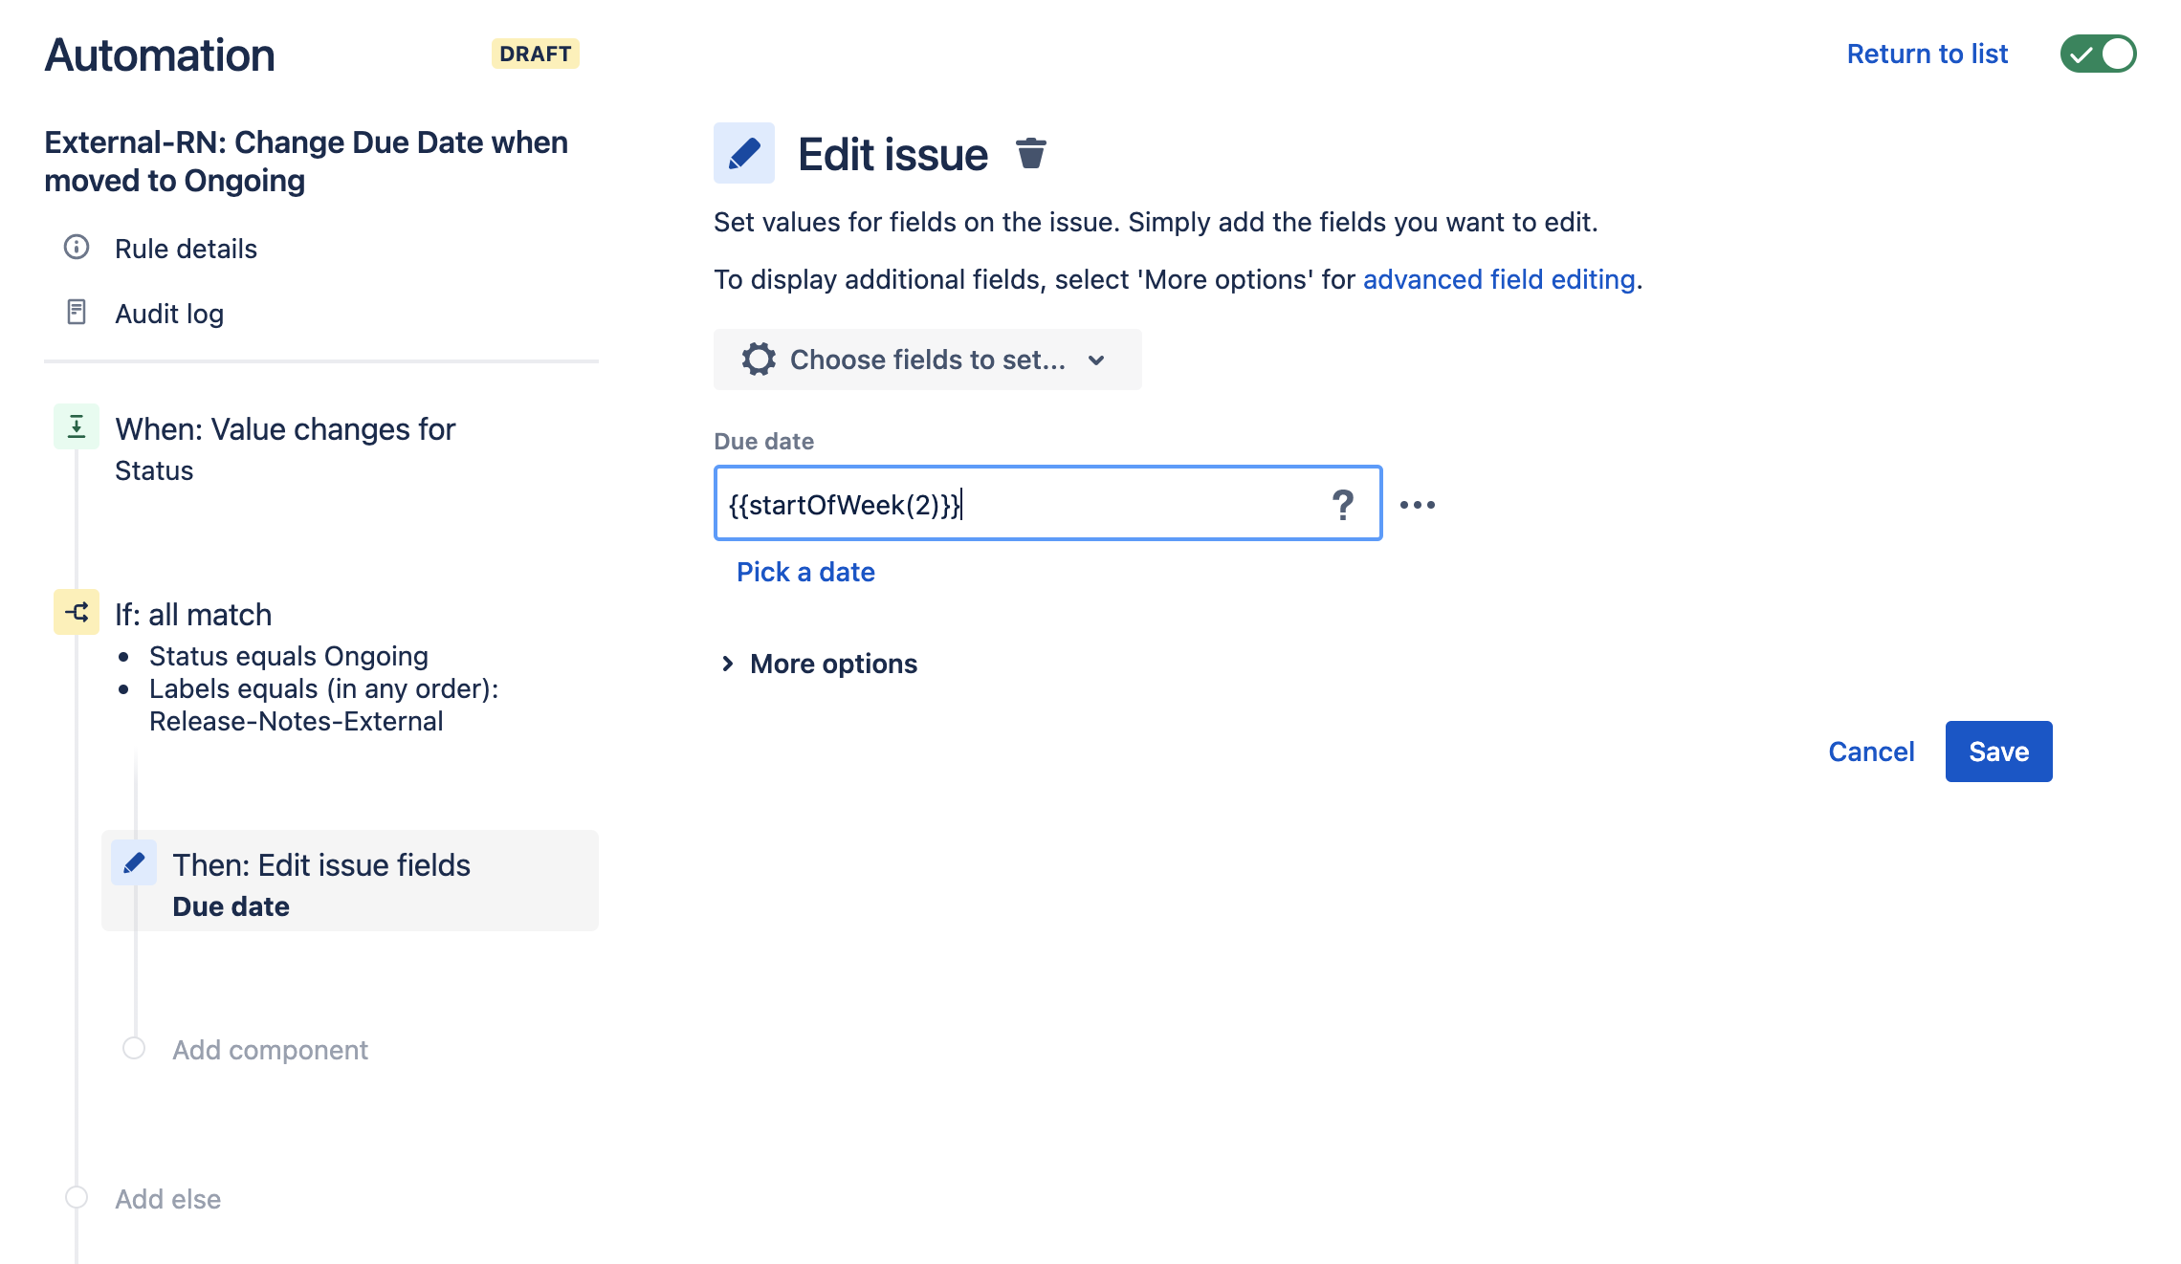Open the three-dot menu beside Due date
The image size is (2181, 1264).
(1417, 505)
